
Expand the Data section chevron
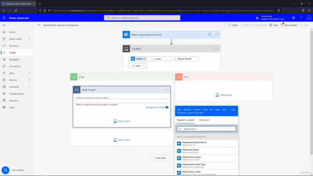pyautogui.click(x=29, y=73)
